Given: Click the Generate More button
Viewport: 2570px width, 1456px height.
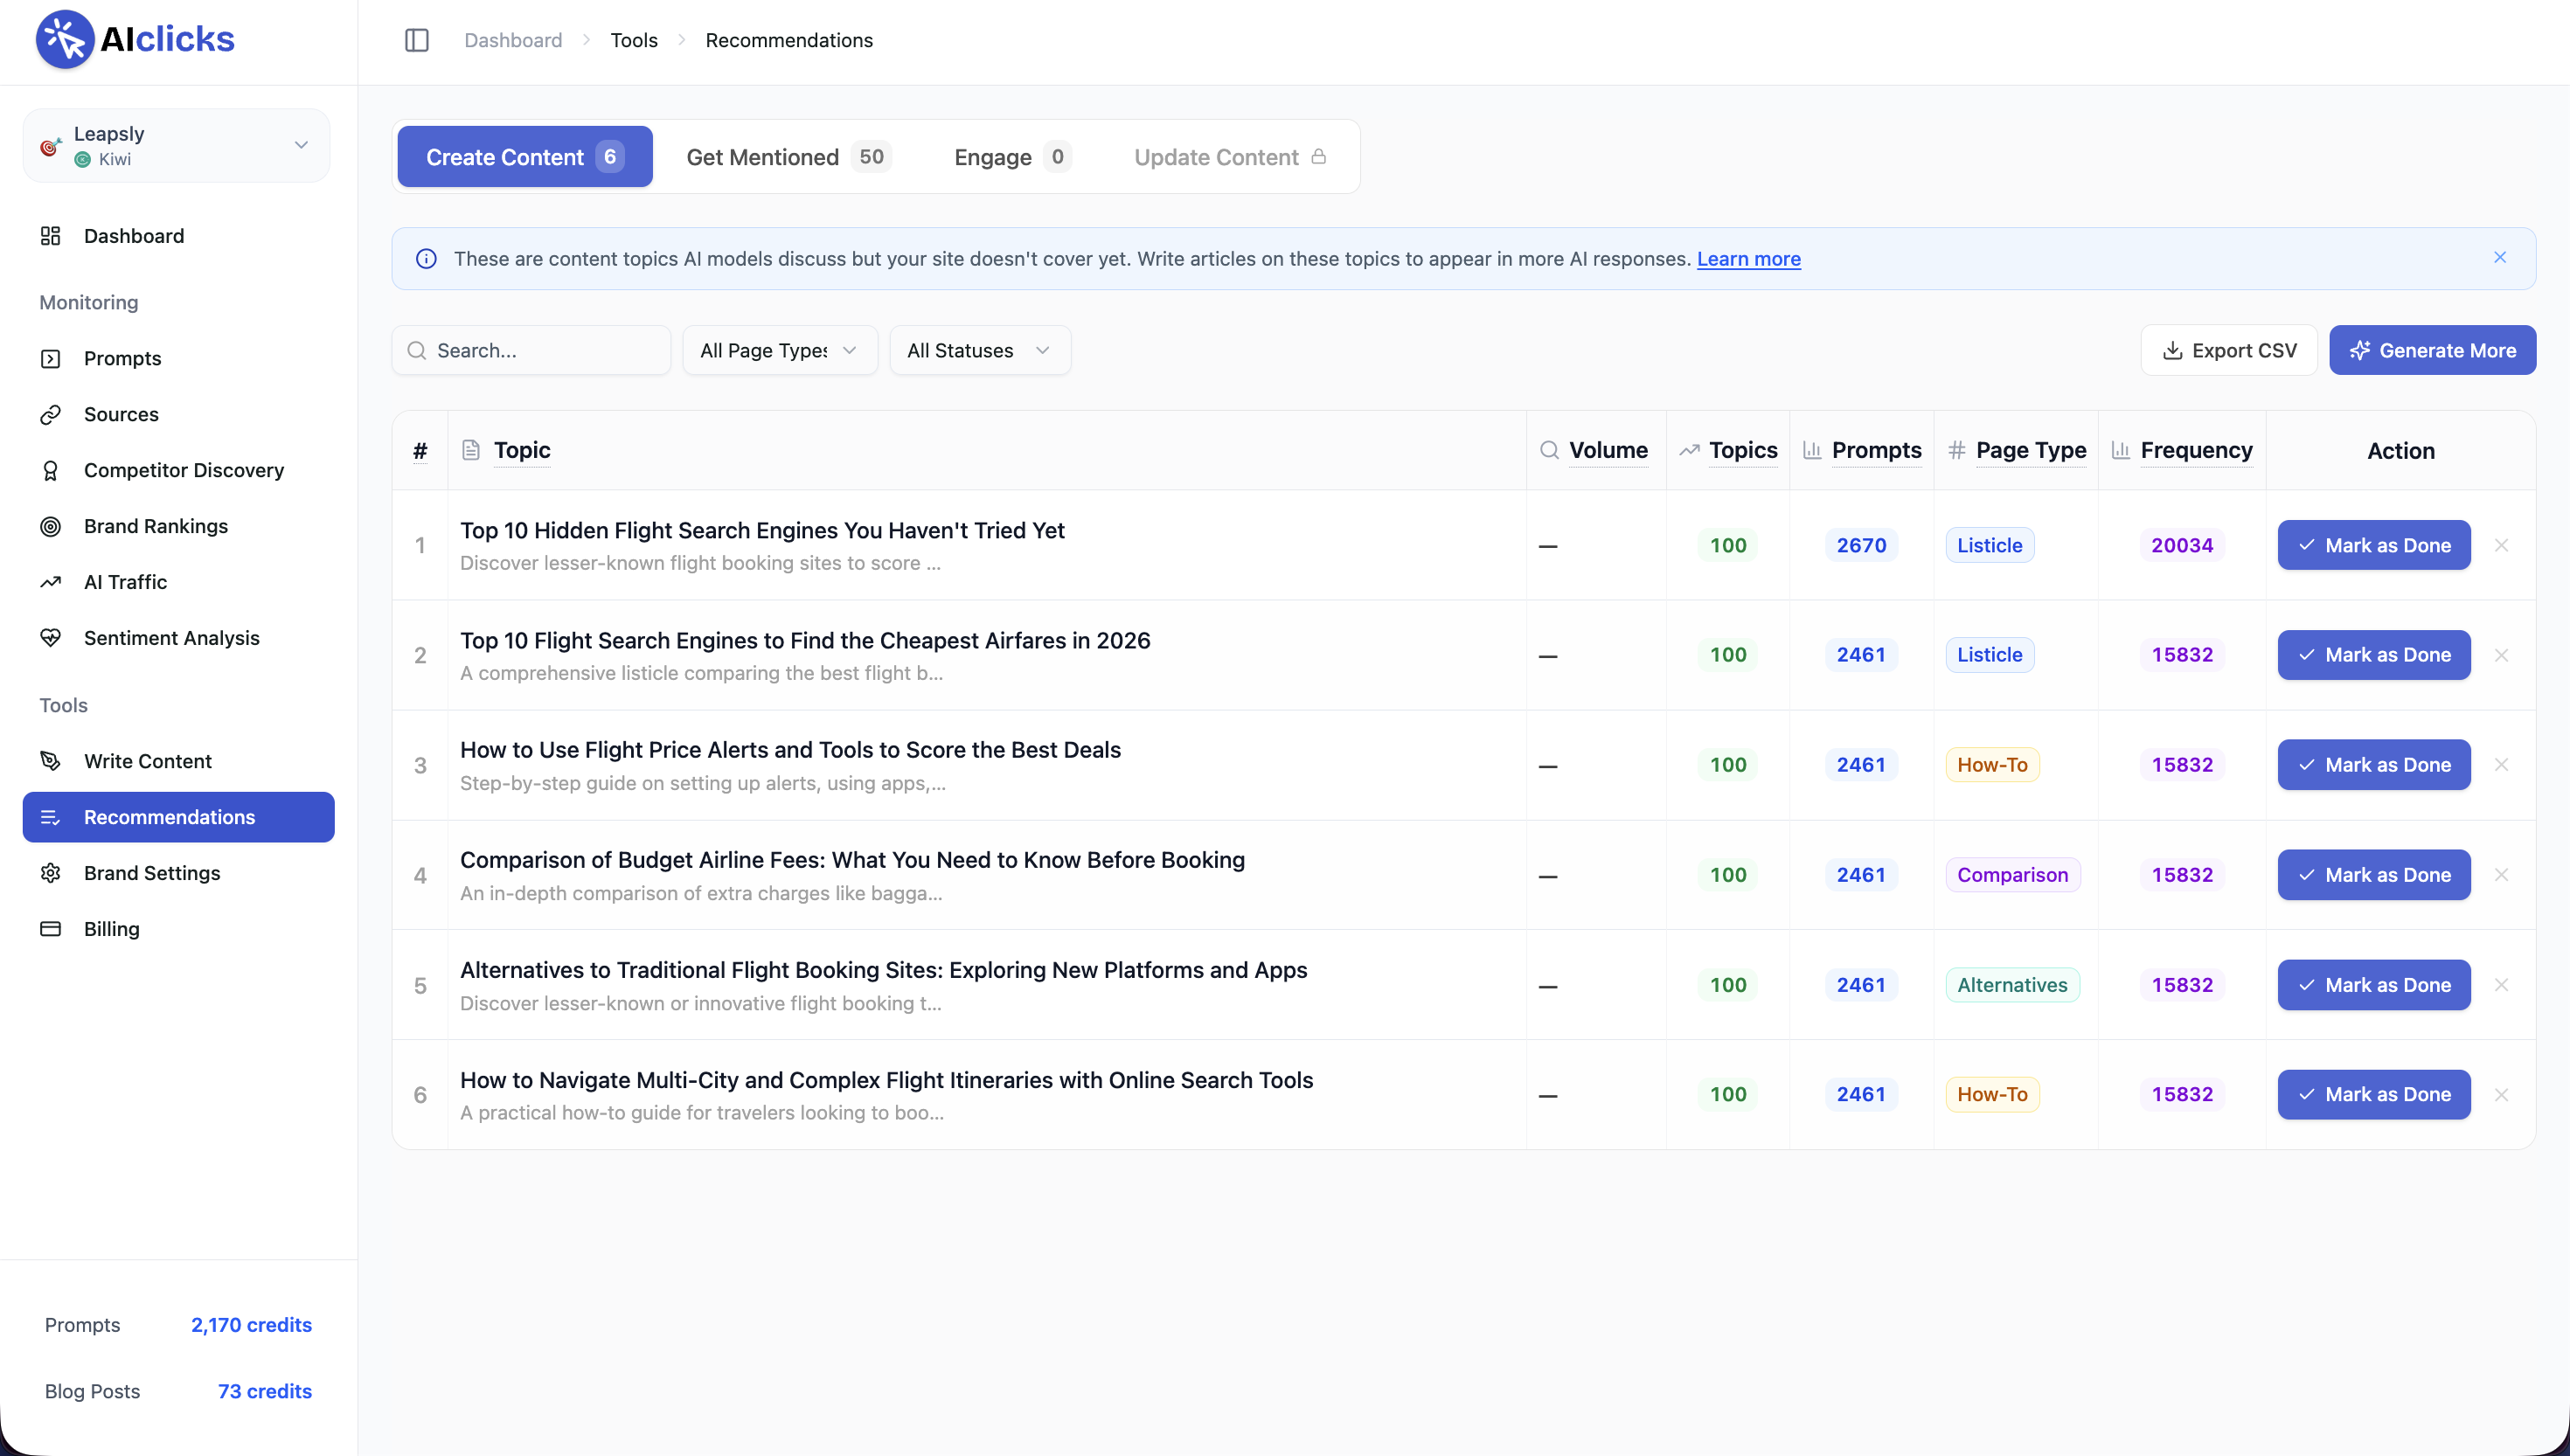Looking at the screenshot, I should point(2432,351).
